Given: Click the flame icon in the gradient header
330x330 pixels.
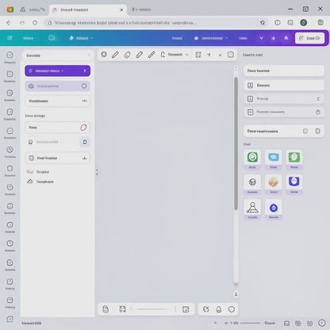Looking at the screenshot, I should [x=286, y=38].
